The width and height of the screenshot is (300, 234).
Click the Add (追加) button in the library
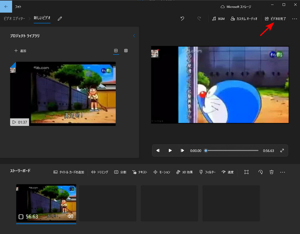coord(20,51)
